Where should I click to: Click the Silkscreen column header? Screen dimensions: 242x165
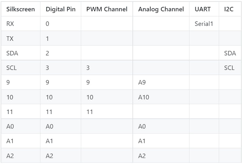coord(20,9)
